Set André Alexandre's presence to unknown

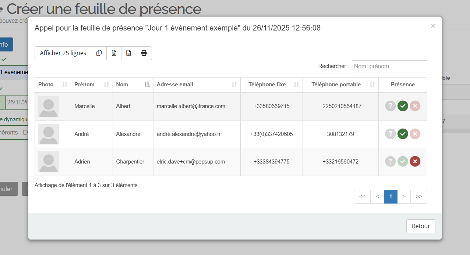[390, 134]
